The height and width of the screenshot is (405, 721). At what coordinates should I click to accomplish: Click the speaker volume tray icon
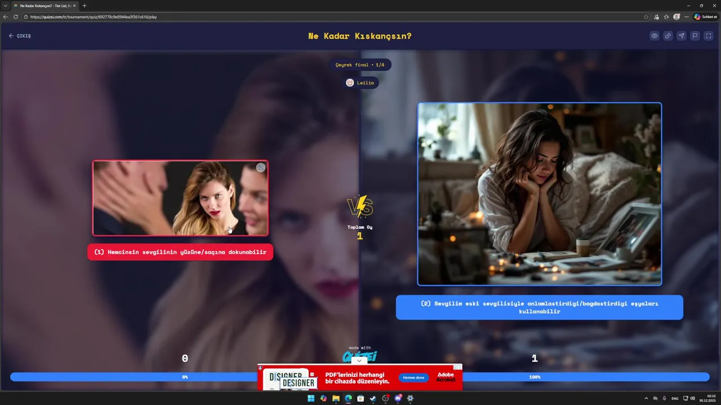coord(693,398)
